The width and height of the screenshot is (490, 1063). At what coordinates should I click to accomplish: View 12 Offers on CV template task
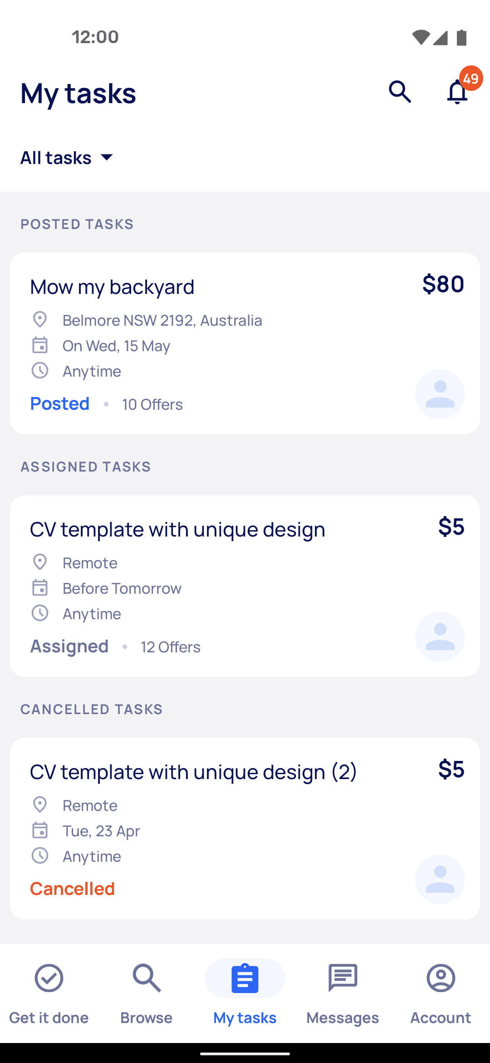tap(171, 647)
